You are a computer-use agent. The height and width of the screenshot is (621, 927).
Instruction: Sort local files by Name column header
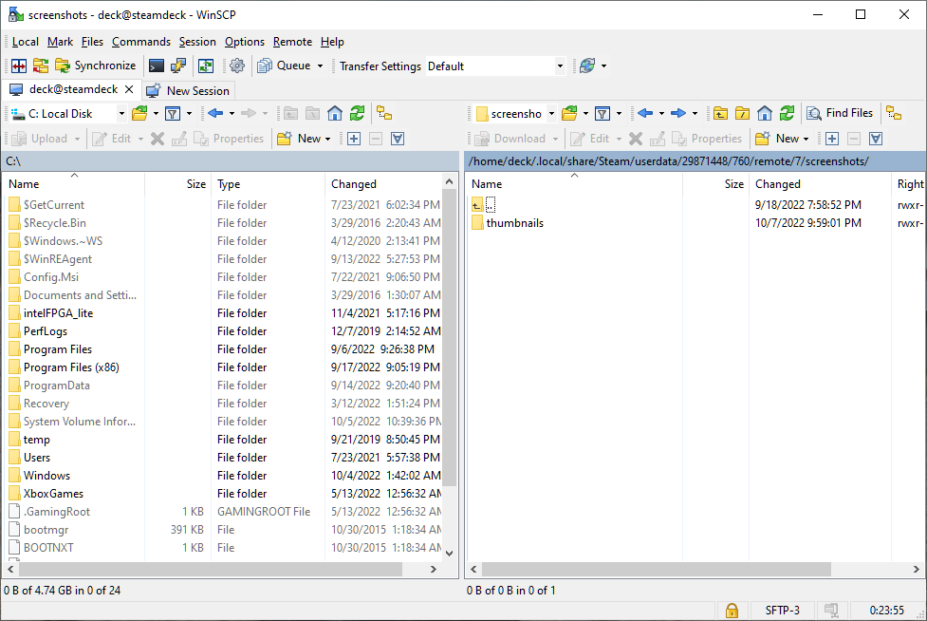[74, 184]
